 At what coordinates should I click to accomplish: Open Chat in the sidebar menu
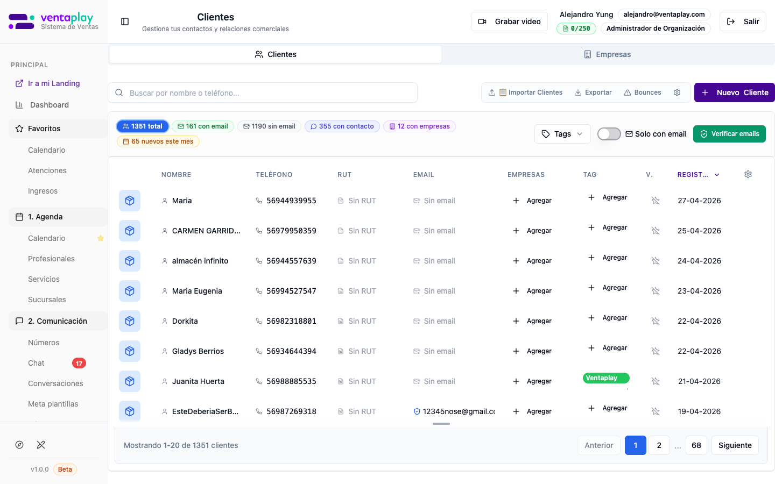coord(37,363)
